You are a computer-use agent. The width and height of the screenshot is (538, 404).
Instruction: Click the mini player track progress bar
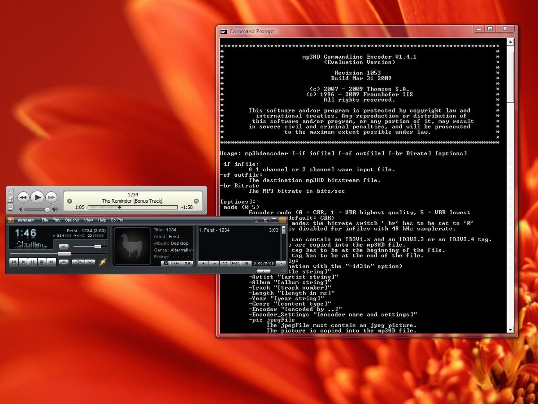[133, 208]
